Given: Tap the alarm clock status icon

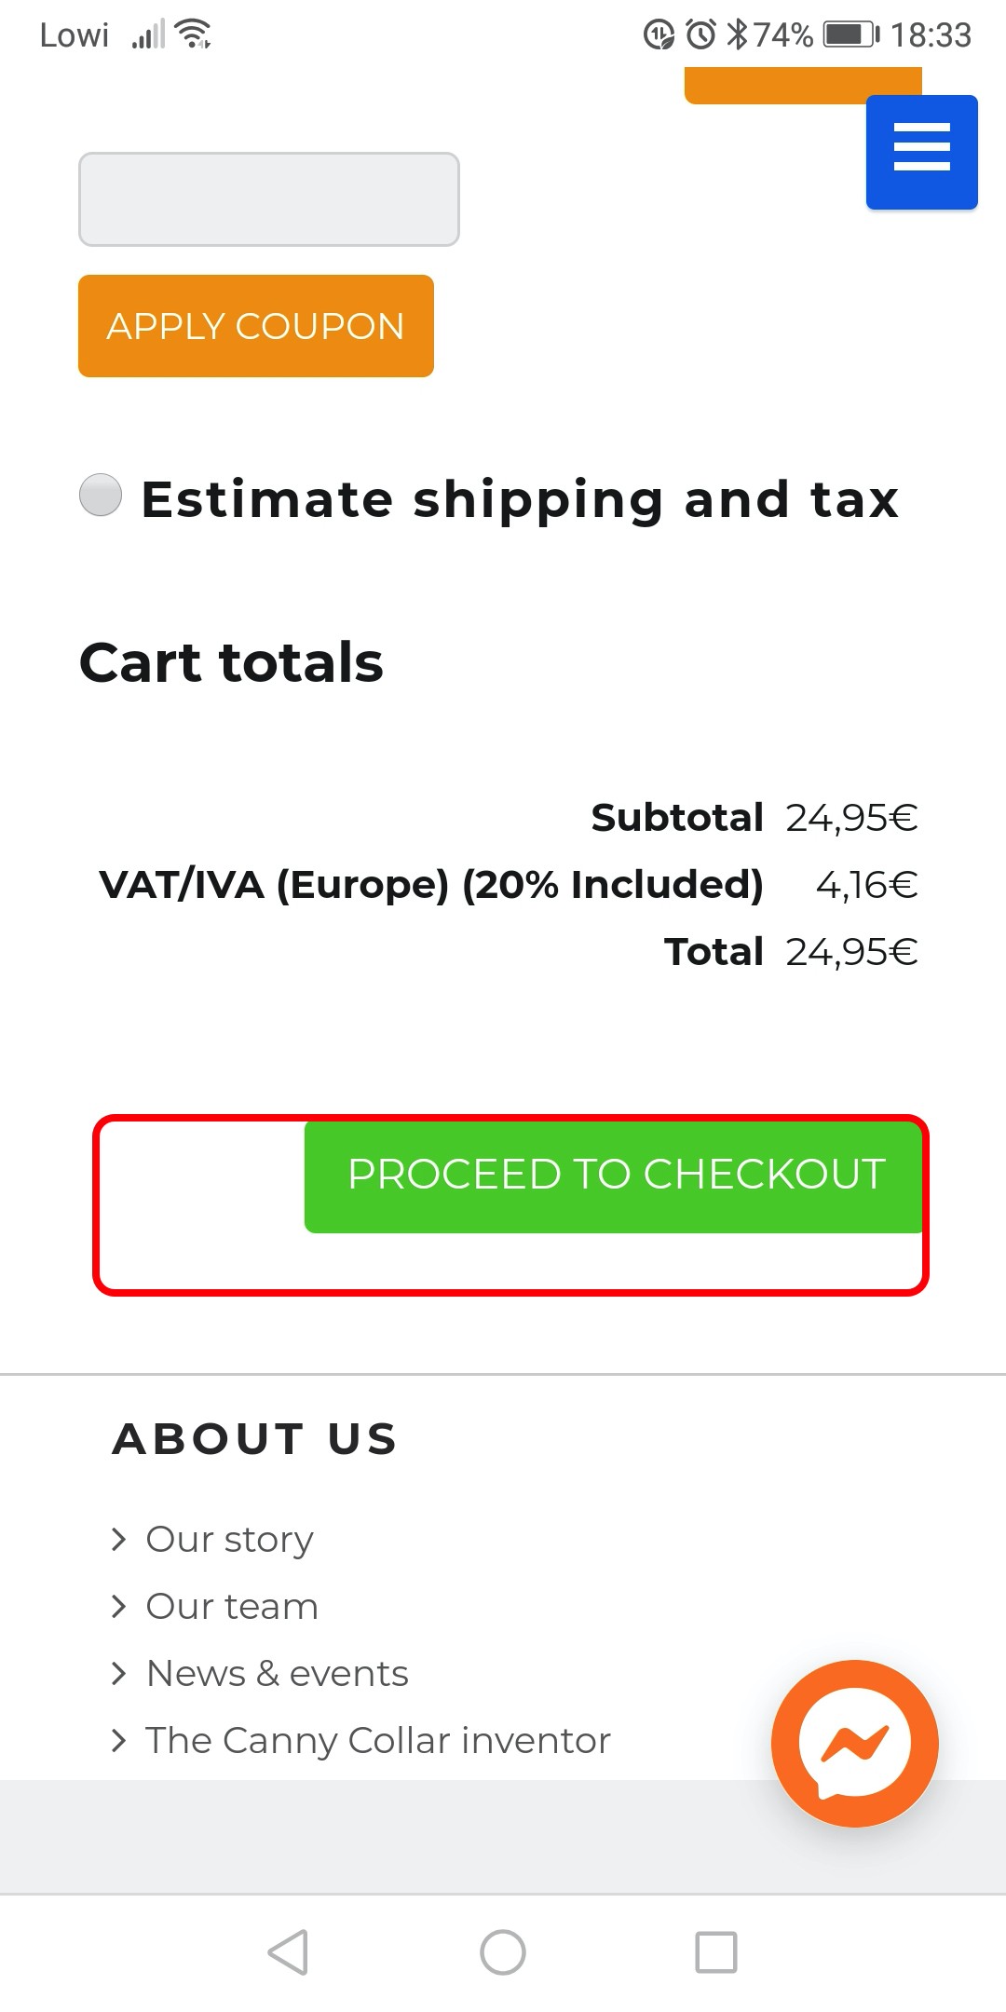Looking at the screenshot, I should click(x=700, y=34).
